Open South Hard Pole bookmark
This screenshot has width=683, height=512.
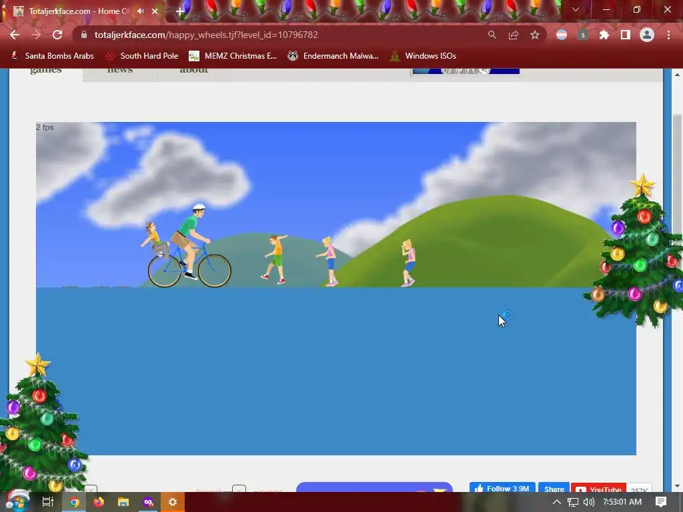click(x=142, y=56)
